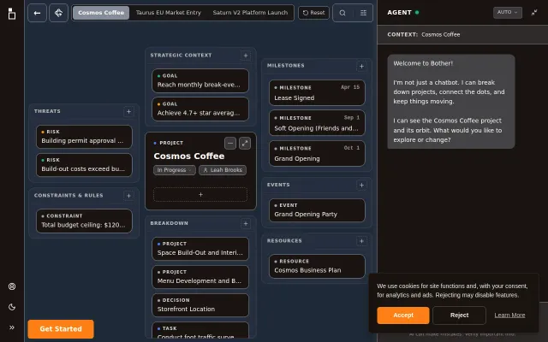
Task: Toggle dark mode moon icon
Action: pos(12,307)
